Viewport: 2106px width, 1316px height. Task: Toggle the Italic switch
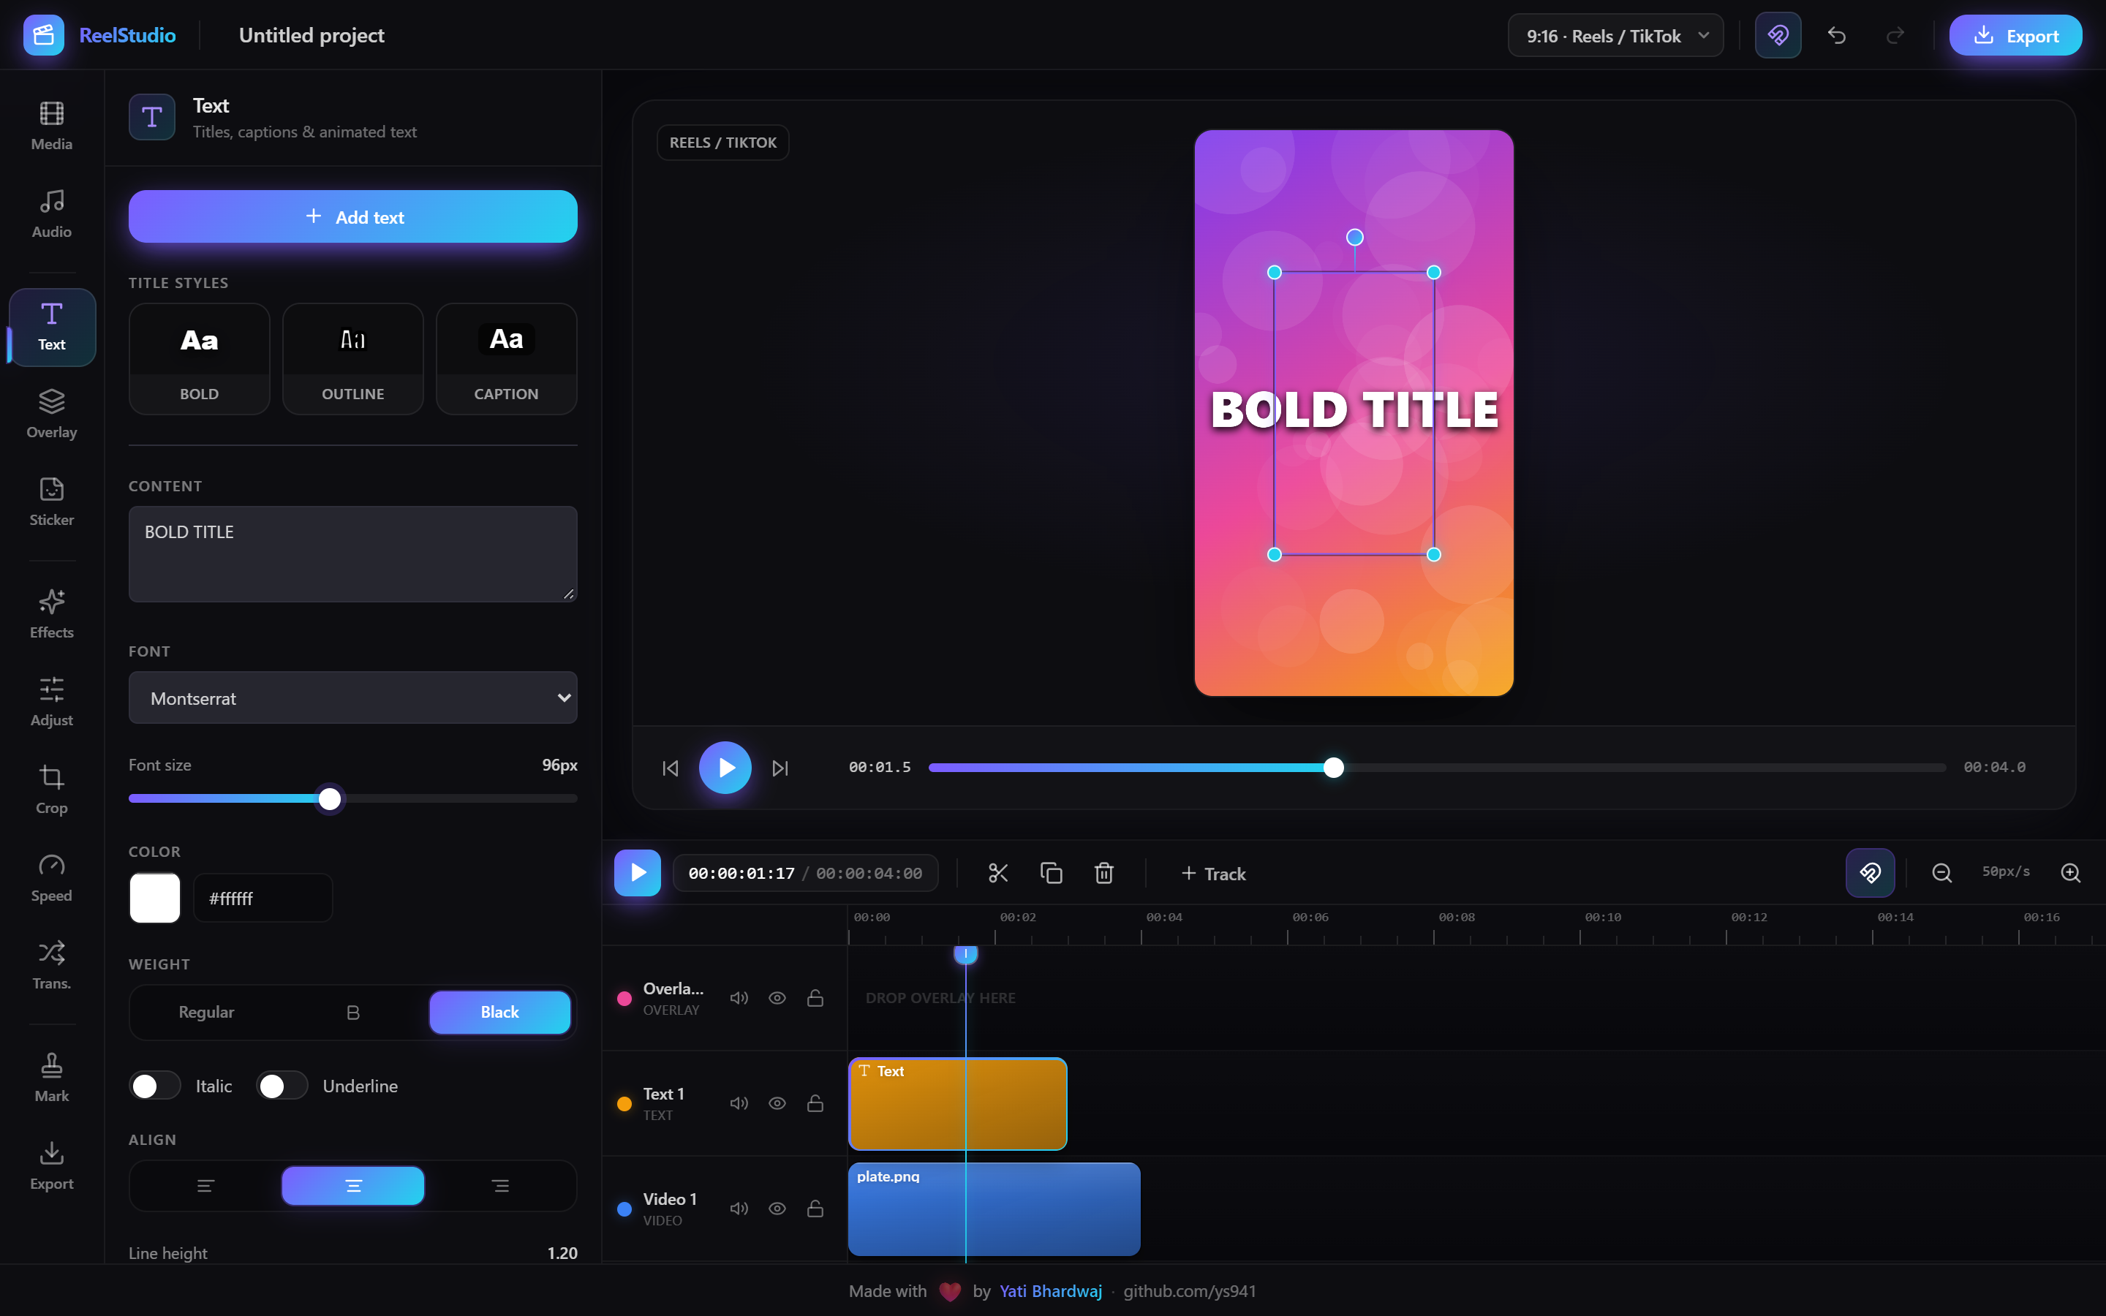point(155,1086)
